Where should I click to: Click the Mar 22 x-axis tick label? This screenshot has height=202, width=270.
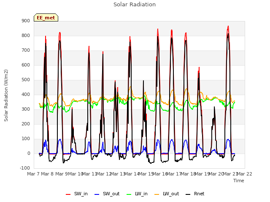point(245,174)
